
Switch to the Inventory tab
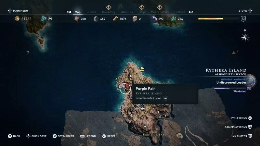coord(109,12)
